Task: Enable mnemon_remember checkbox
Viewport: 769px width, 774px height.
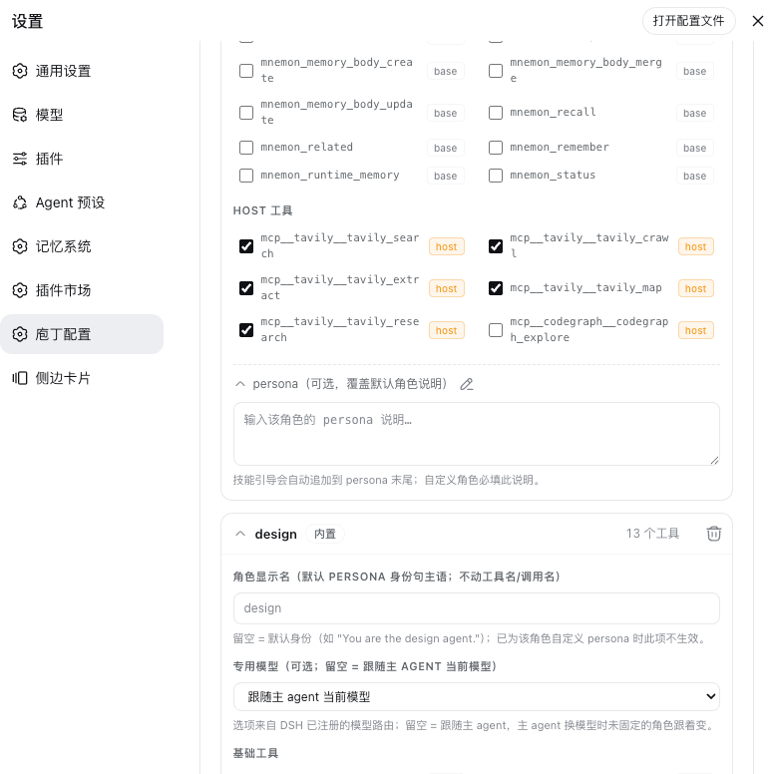Action: (x=496, y=148)
